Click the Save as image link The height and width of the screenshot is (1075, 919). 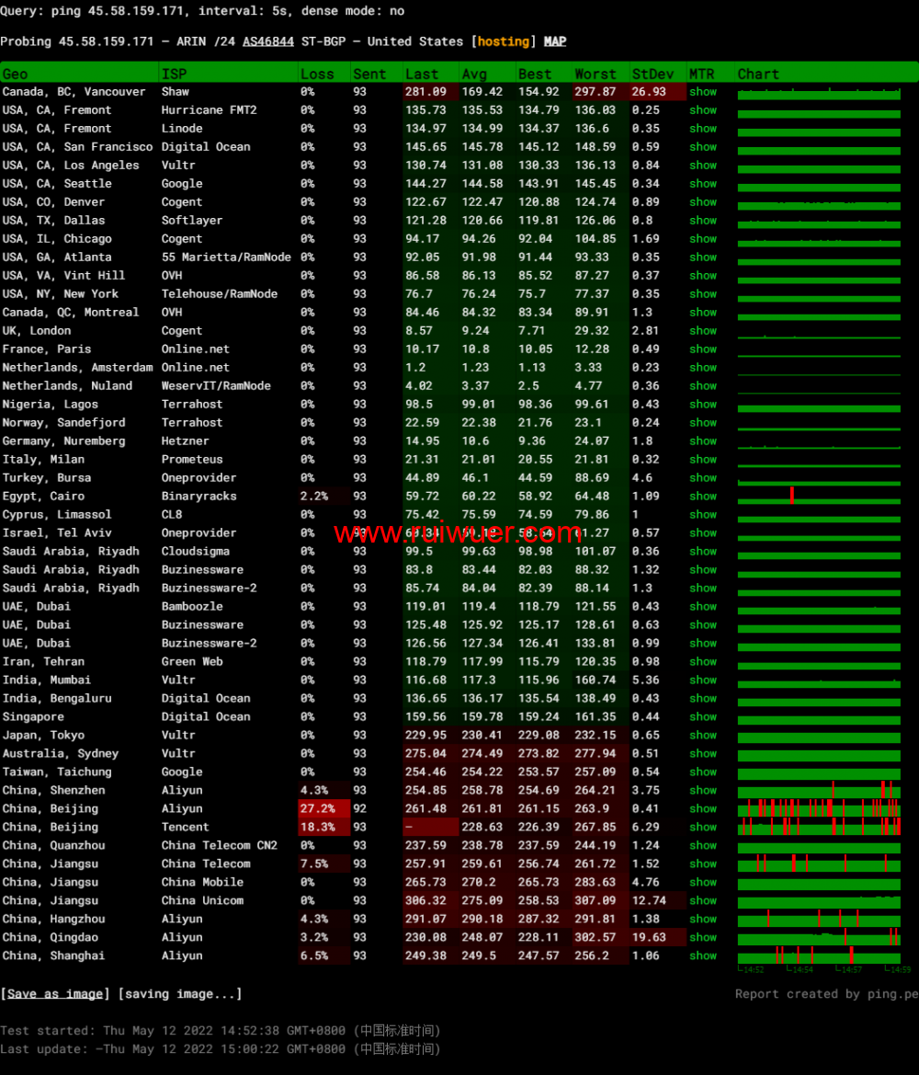pos(55,994)
